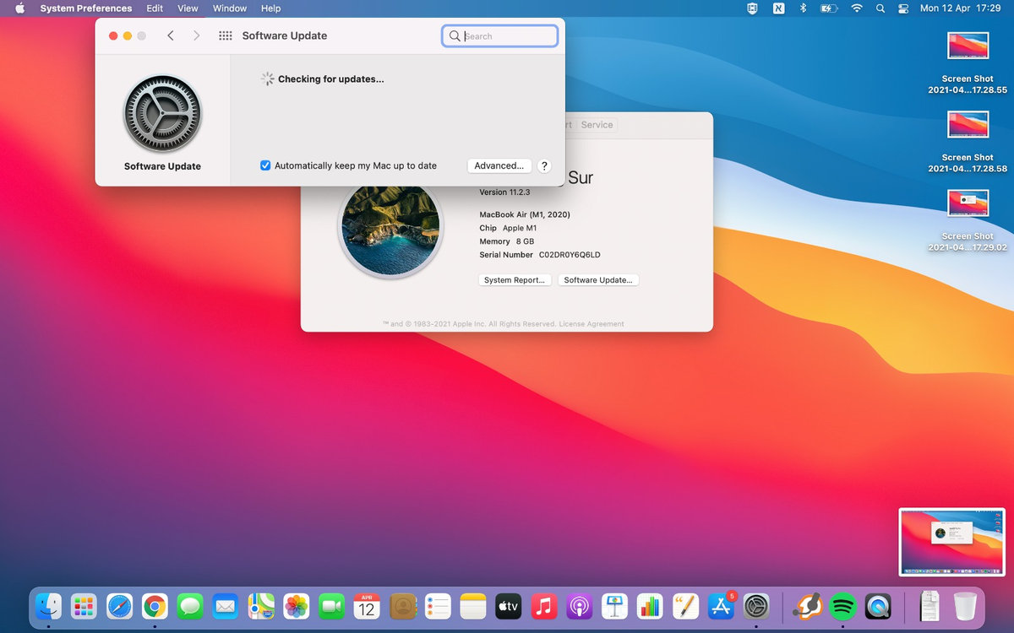This screenshot has width=1014, height=633.
Task: Focus the Search field in Software Update
Action: tap(499, 35)
